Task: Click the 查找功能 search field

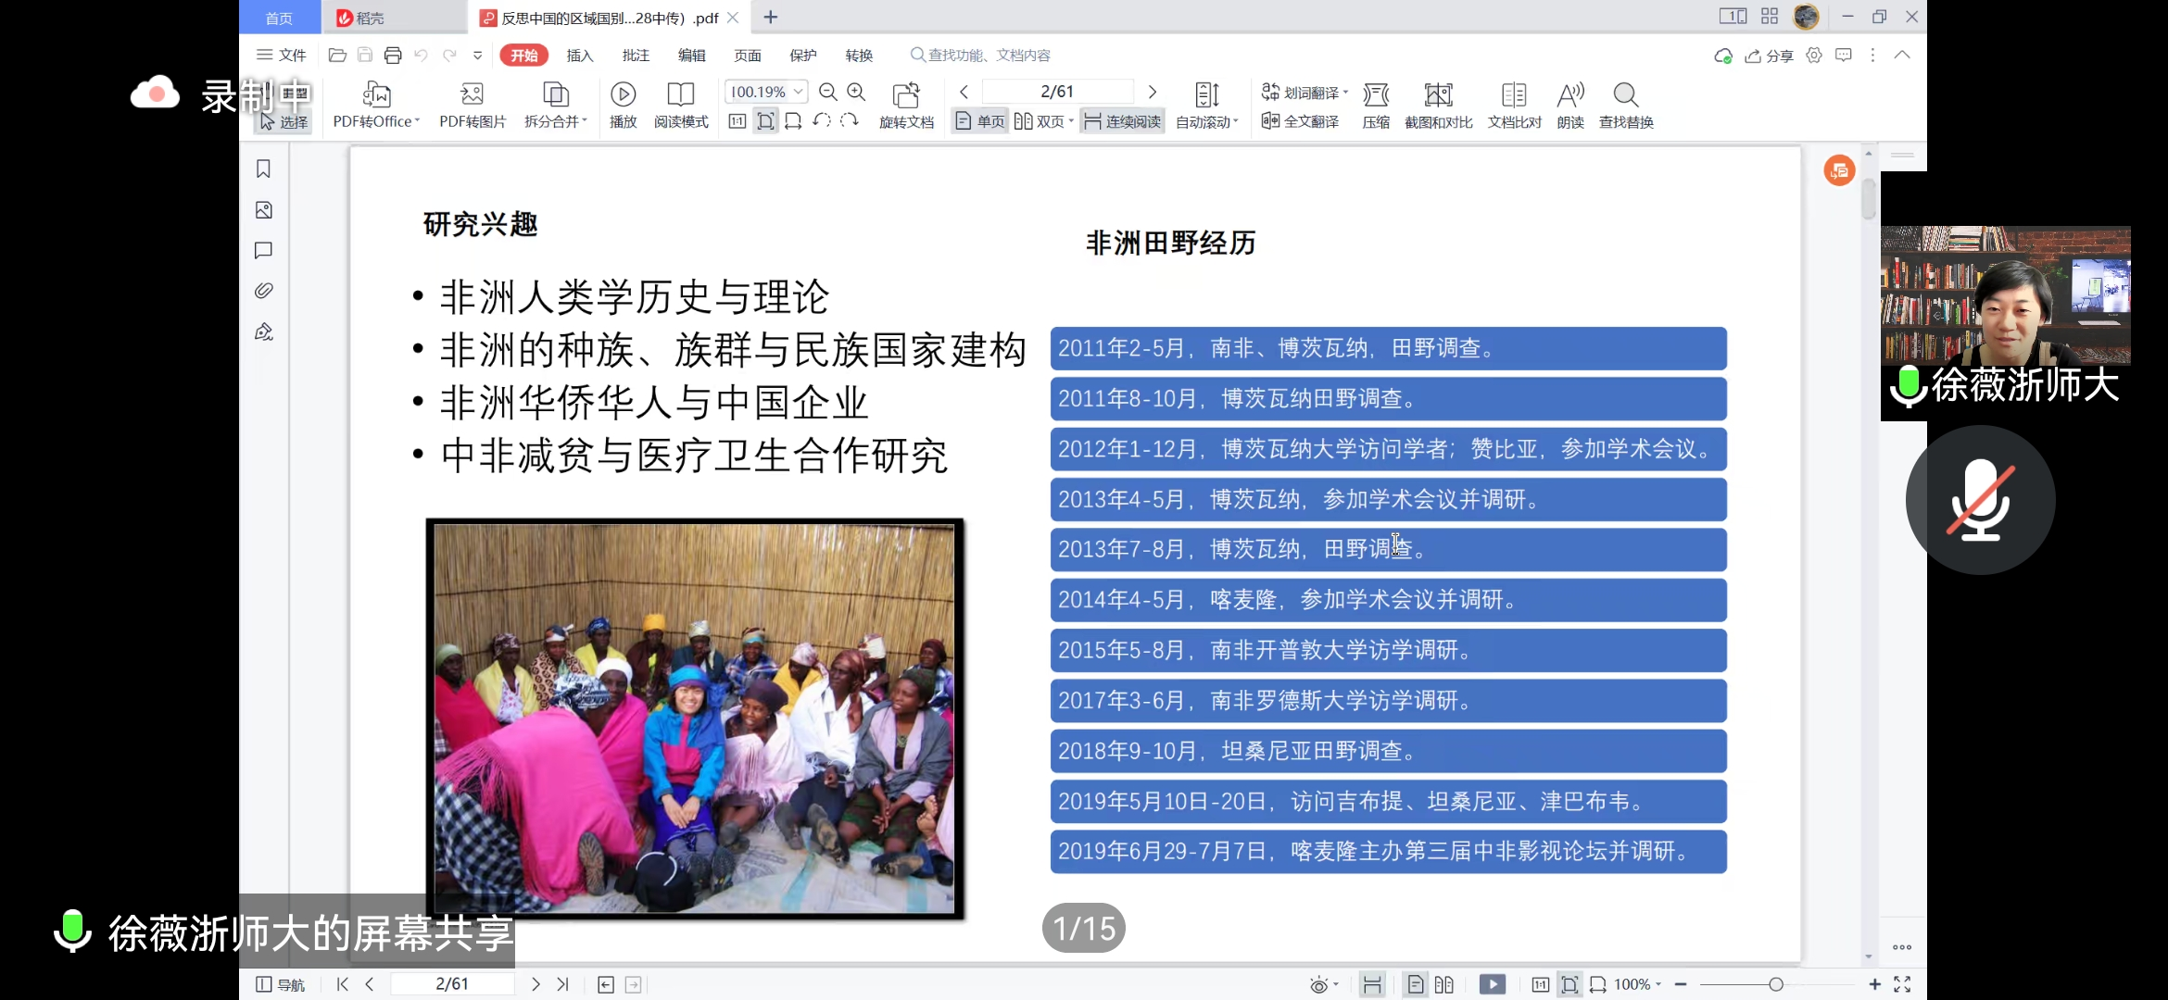Action: click(982, 56)
